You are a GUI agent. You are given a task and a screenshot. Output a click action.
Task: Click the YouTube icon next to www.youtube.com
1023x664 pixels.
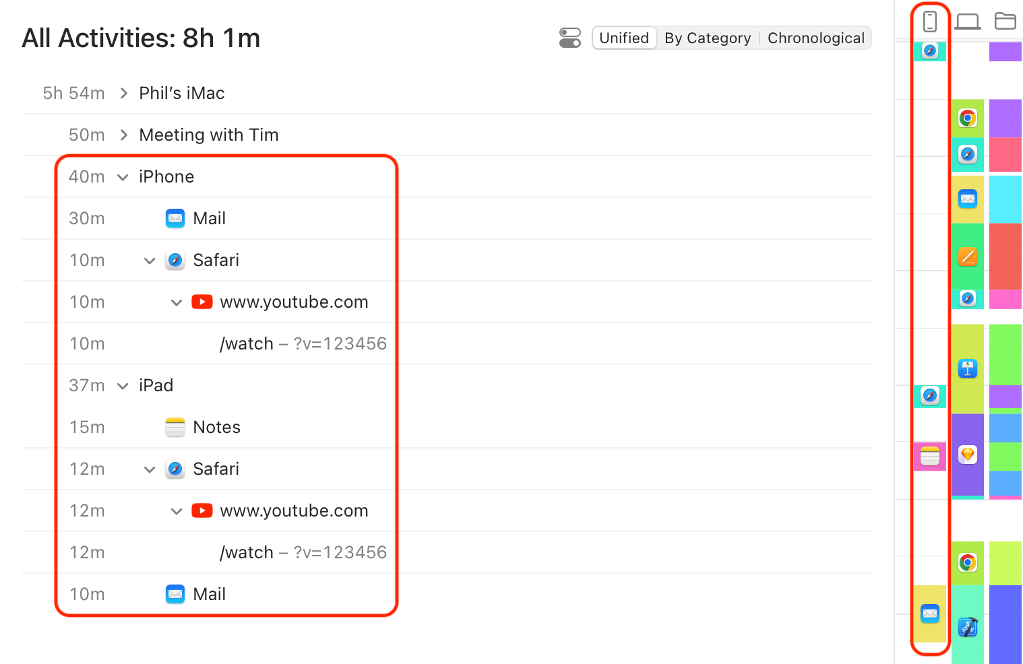[x=202, y=302]
